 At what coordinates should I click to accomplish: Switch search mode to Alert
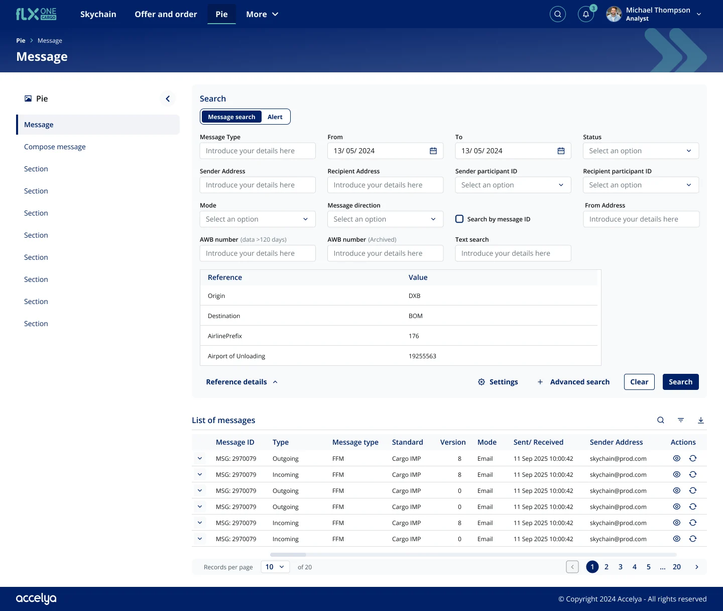click(275, 117)
